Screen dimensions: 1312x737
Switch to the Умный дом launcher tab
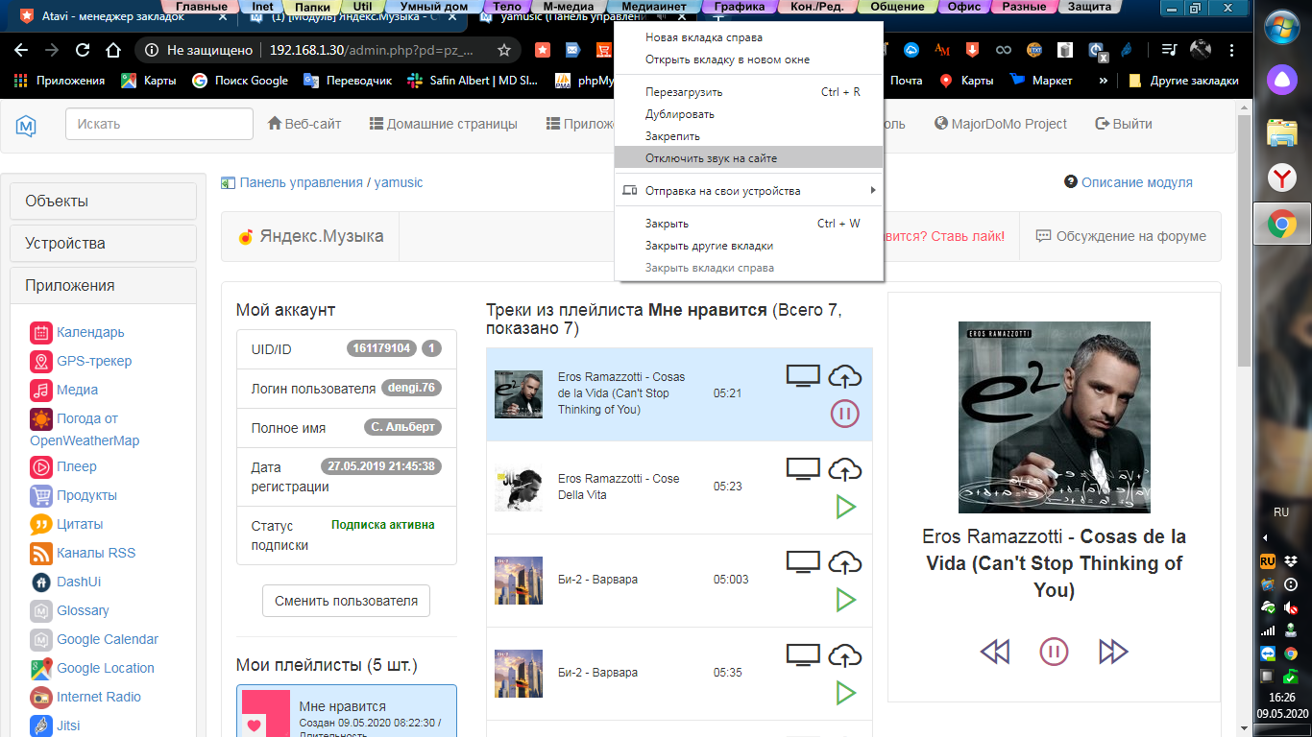point(434,7)
